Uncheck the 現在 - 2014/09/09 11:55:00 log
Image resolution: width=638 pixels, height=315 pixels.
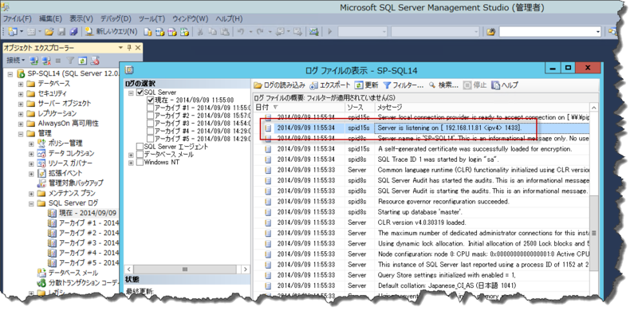coord(150,100)
